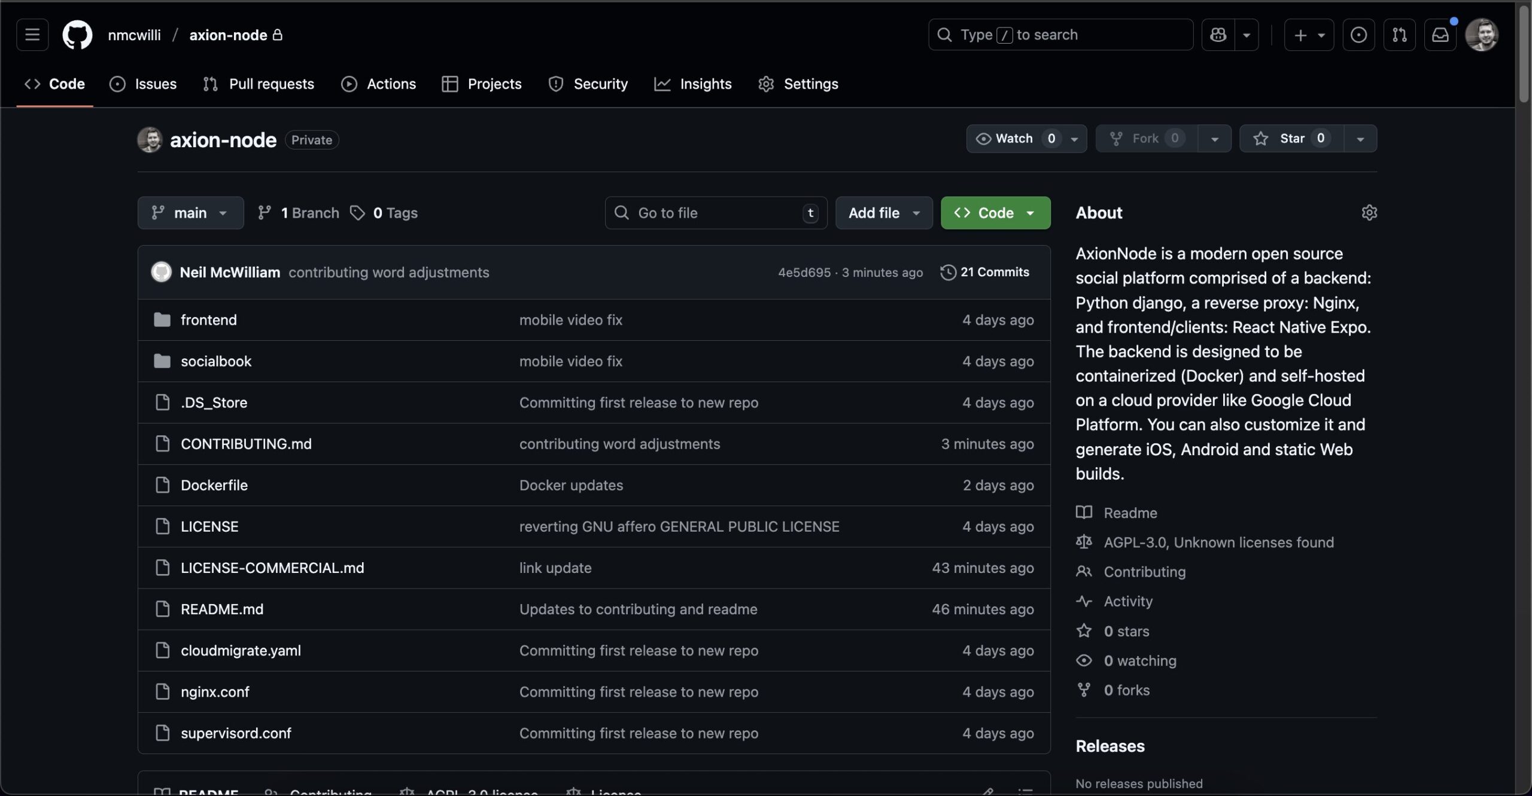Open the frontend folder
This screenshot has width=1532, height=796.
(208, 320)
